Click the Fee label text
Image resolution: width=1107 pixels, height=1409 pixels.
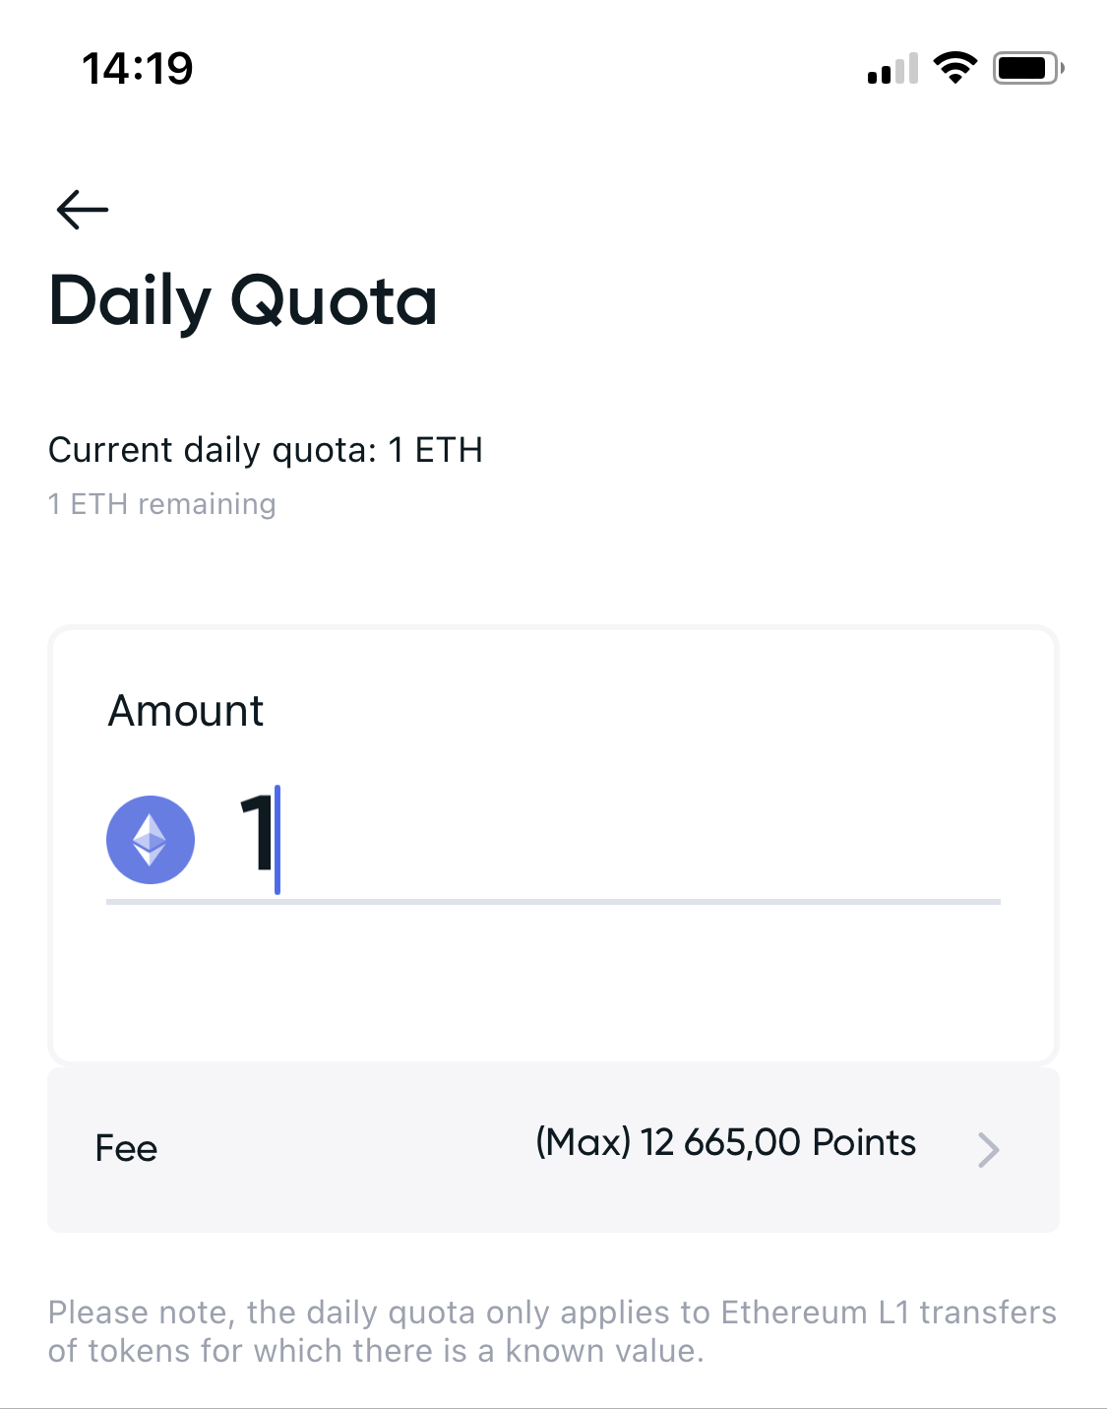(x=126, y=1149)
